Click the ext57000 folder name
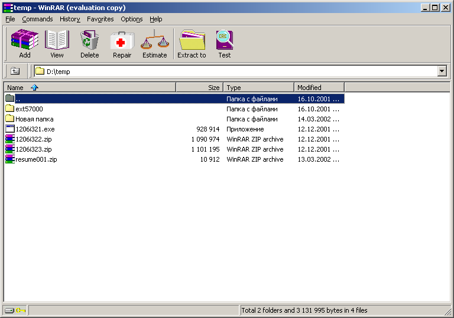 click(29, 109)
